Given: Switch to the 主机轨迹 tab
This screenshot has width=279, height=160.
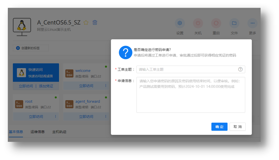Looking at the screenshot, I should [59, 132].
